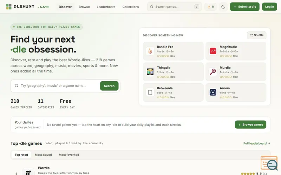
Task: Switch to the Most played tab
Action: coord(43,155)
